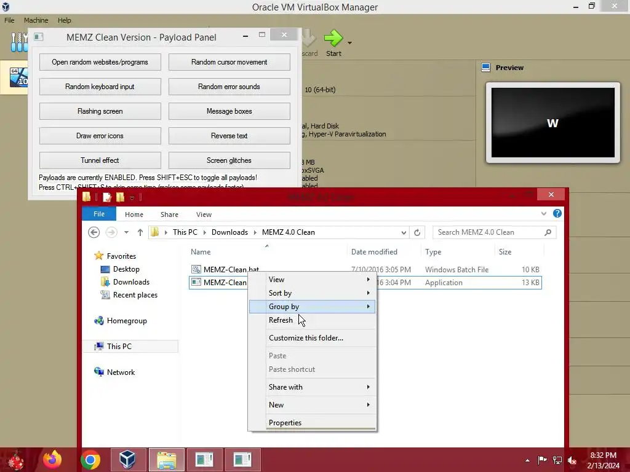Click the Properties quick access toolbar icon

107,197
